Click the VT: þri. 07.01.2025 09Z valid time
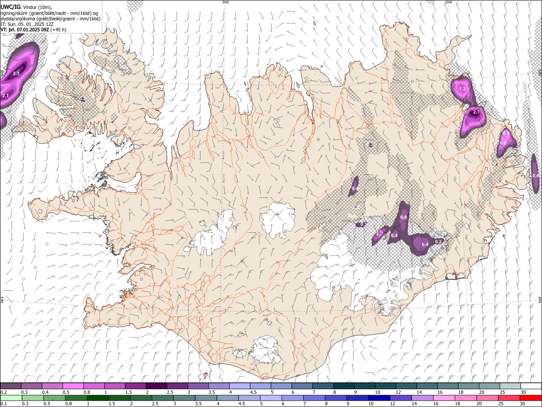The height and width of the screenshot is (407, 542). pyautogui.click(x=25, y=30)
